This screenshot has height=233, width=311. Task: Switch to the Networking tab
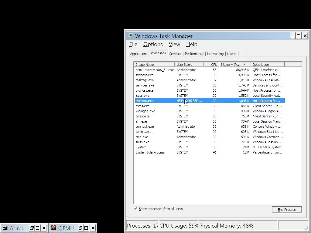(x=215, y=54)
